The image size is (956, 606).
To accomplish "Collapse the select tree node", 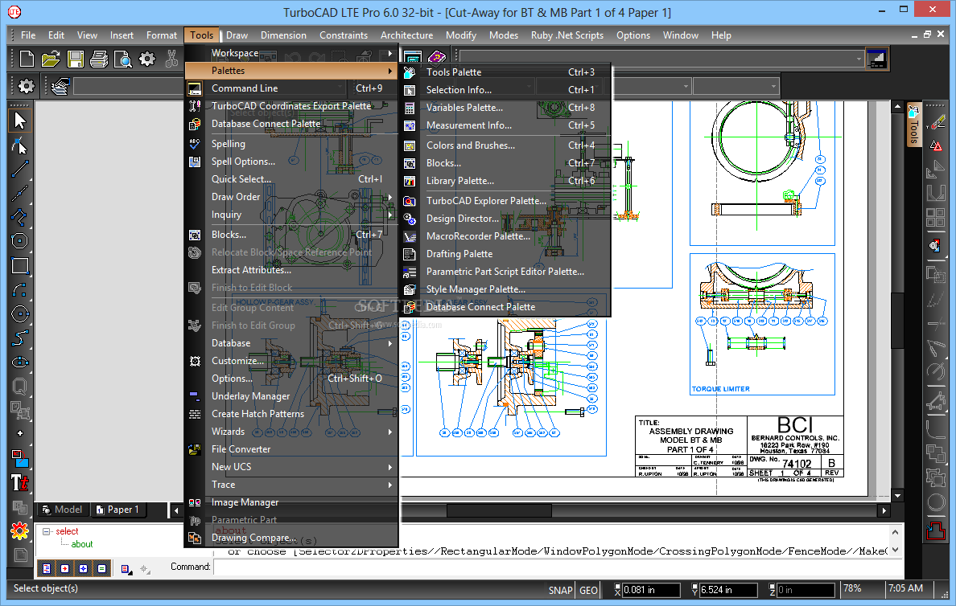I will pos(47,531).
